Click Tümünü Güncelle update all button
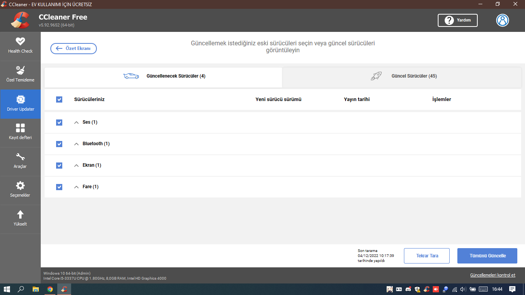 click(x=487, y=256)
